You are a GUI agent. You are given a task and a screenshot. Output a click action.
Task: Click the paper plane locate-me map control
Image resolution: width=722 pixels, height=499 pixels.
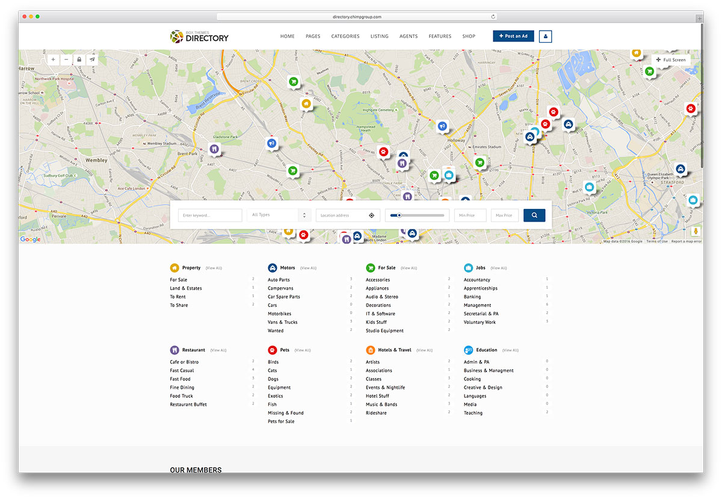coord(92,60)
